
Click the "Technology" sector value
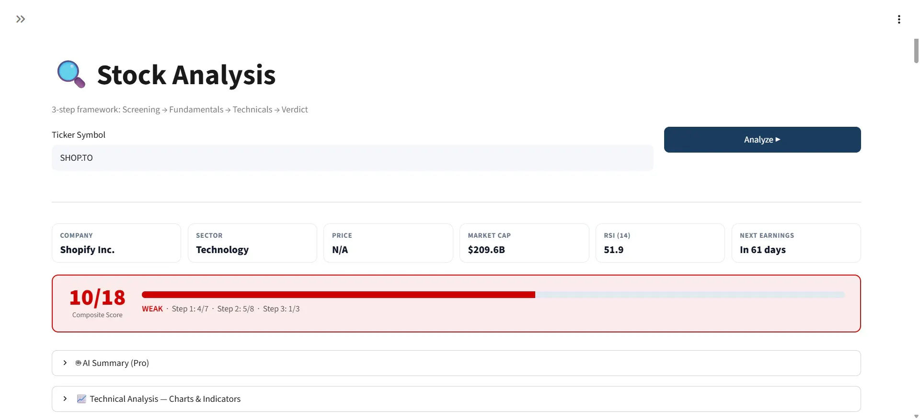tap(222, 250)
